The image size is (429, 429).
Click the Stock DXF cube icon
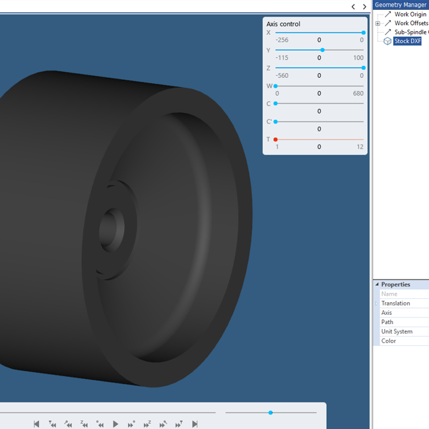click(387, 41)
